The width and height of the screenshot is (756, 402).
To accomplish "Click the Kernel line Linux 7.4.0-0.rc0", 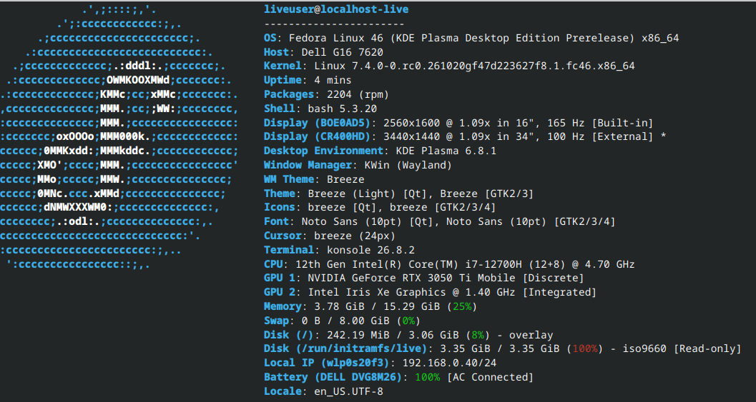I will 449,66.
